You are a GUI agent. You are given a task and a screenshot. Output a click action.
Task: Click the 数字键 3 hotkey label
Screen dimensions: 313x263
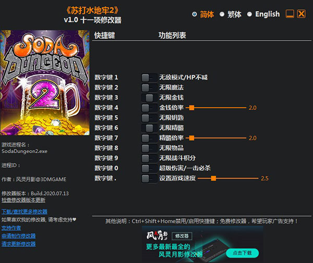click(x=106, y=97)
